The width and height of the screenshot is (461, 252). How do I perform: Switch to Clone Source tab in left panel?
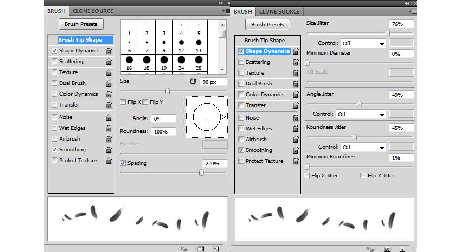coord(93,11)
